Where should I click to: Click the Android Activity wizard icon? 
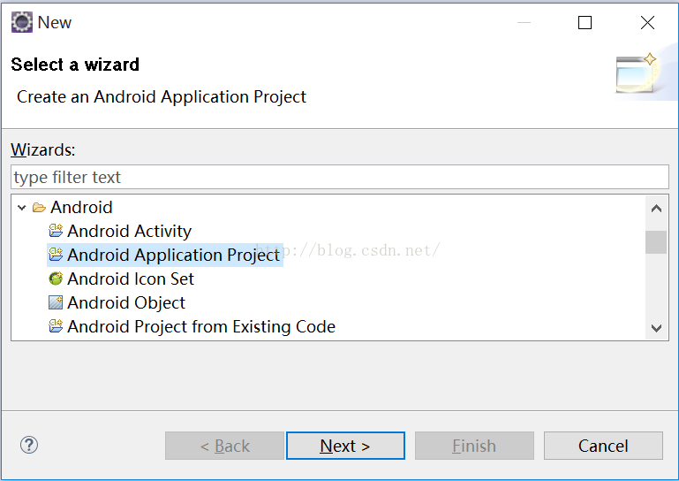click(56, 231)
